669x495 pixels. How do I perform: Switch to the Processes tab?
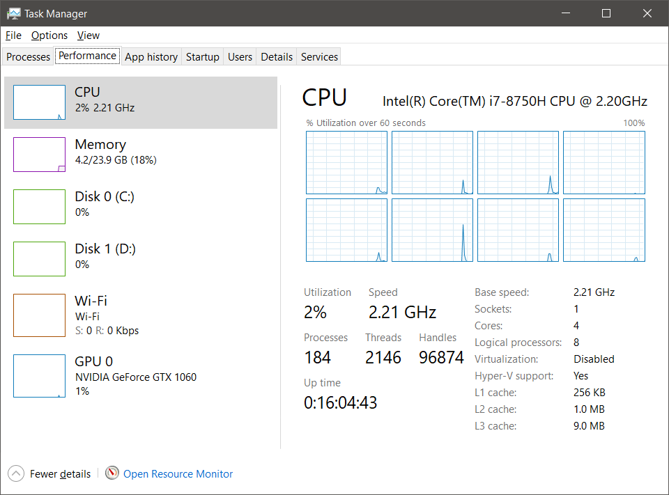click(28, 56)
